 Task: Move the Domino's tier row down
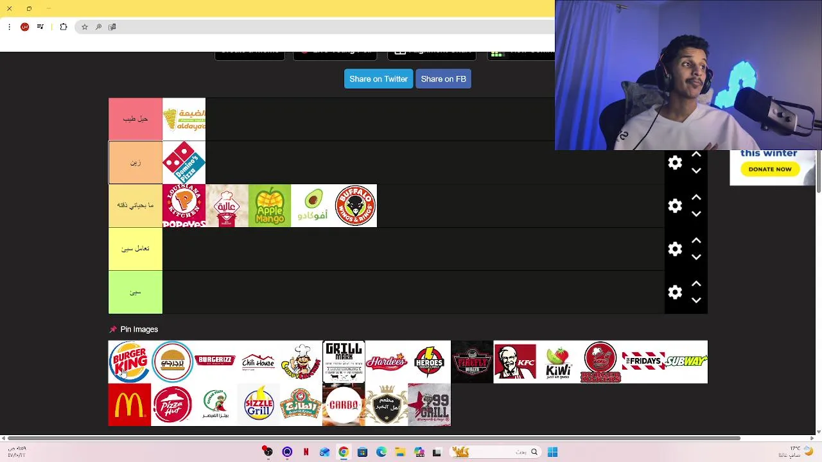coord(696,171)
